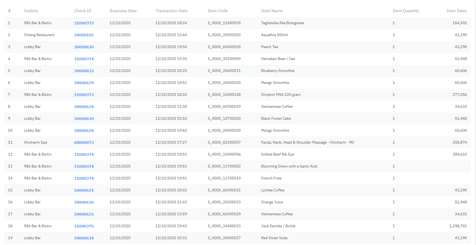Open check ID 20000102 link
This screenshot has height=245, width=476.
[84, 35]
